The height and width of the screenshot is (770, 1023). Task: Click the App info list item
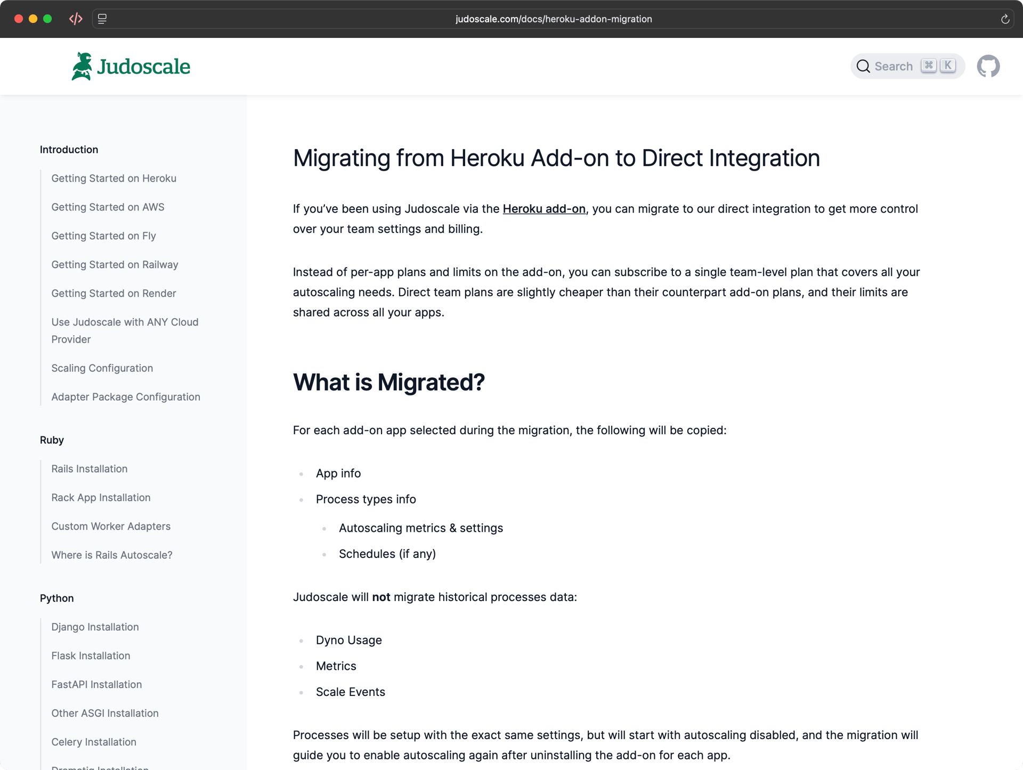[338, 474]
